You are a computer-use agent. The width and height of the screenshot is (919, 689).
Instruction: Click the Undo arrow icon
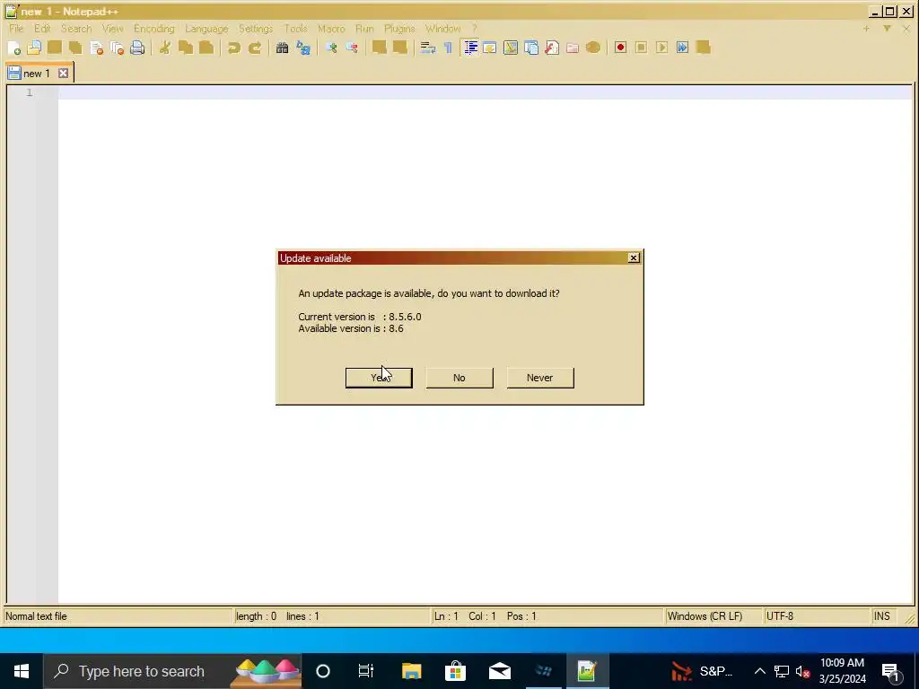[234, 48]
